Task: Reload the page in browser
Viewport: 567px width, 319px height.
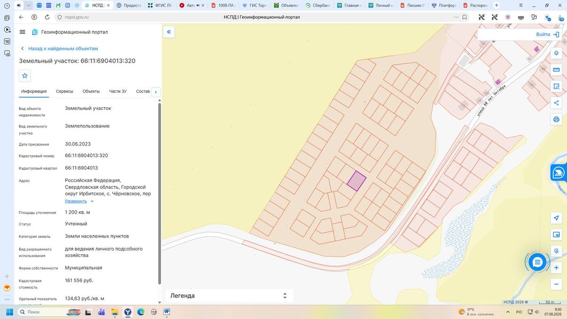Action: tap(47, 17)
